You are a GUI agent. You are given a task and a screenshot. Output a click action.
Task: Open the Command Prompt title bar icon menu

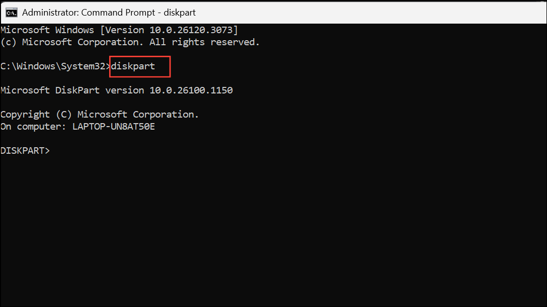pyautogui.click(x=11, y=13)
